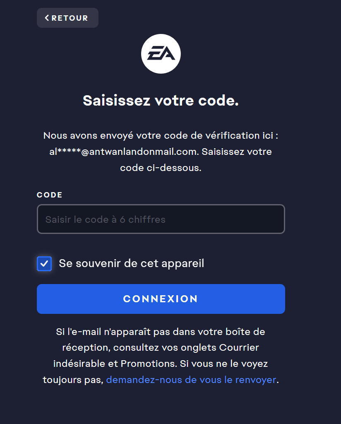Click the "Si l'e-mail n'apparaît pas" line

tap(161, 332)
